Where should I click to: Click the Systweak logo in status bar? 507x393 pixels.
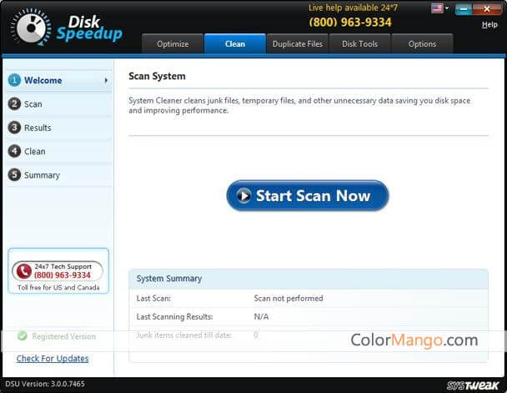pyautogui.click(x=473, y=385)
